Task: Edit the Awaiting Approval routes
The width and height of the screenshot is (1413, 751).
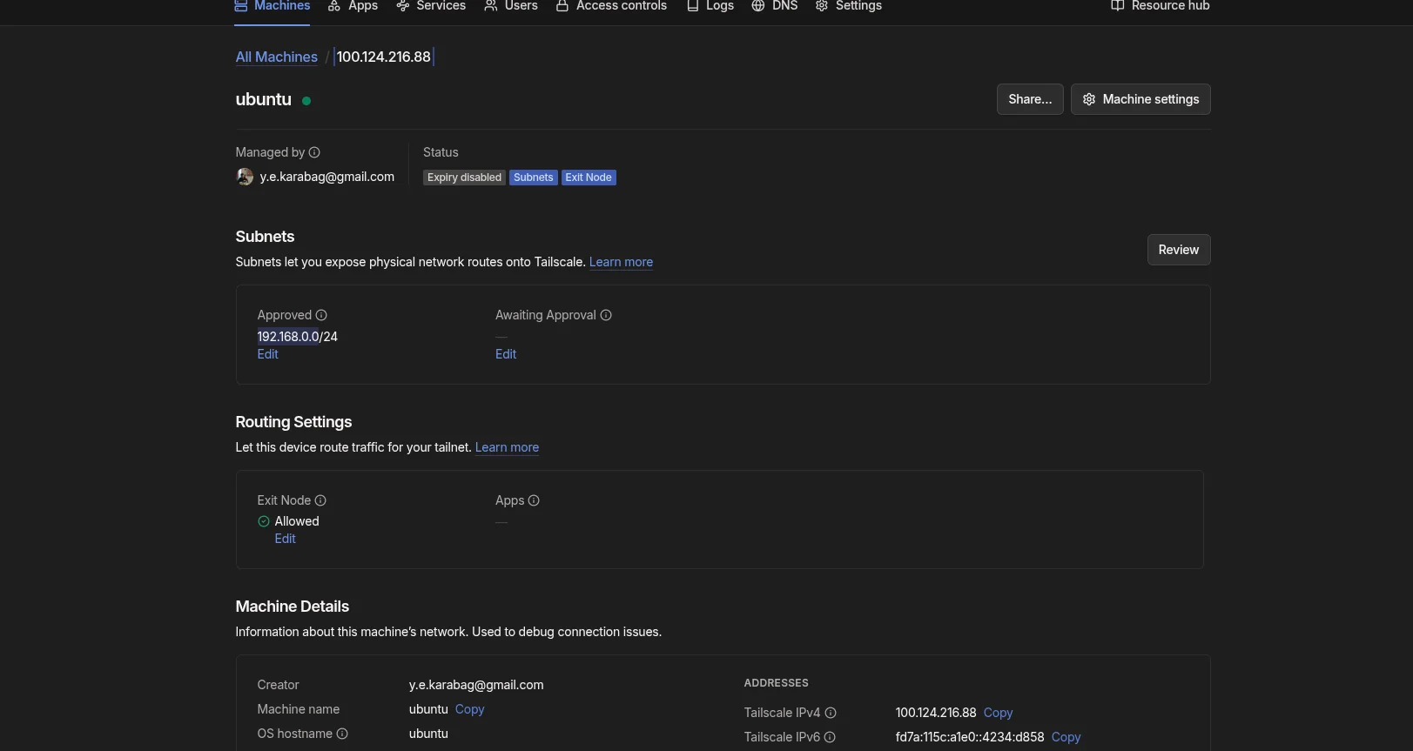Action: click(506, 354)
